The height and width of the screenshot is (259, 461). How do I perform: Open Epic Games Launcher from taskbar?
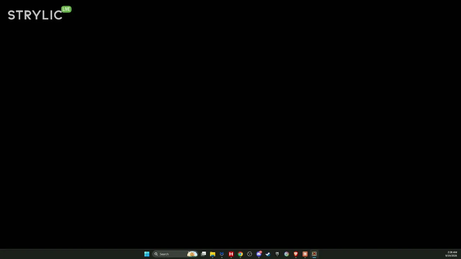[x=277, y=254]
